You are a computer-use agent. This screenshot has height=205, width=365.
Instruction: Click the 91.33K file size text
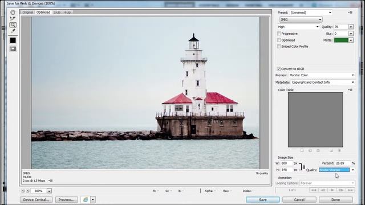coord(27,177)
